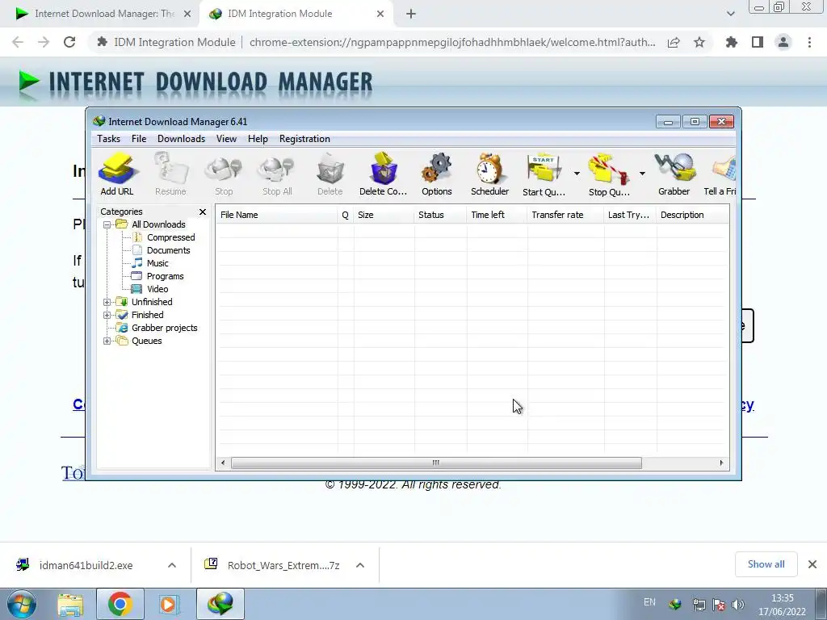Open the Start Queue dropdown arrow

click(577, 174)
